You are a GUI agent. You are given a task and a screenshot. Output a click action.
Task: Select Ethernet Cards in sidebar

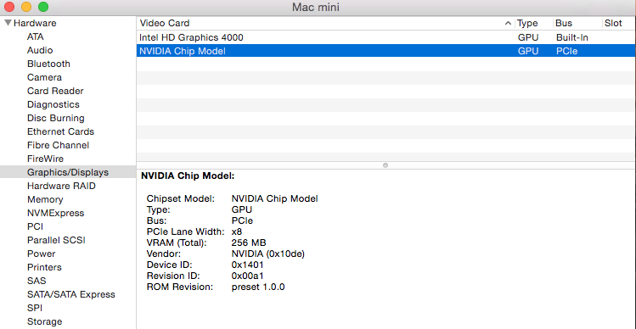click(60, 131)
